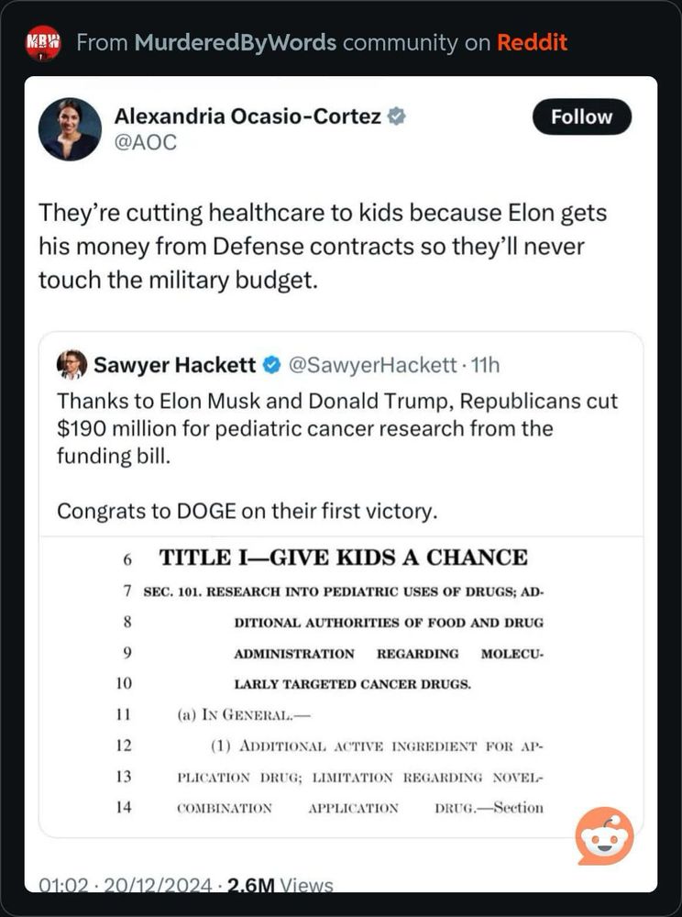Click the Alexandria Ocasio-Cortez display name
Image resolution: width=682 pixels, height=917 pixels.
[x=246, y=116]
